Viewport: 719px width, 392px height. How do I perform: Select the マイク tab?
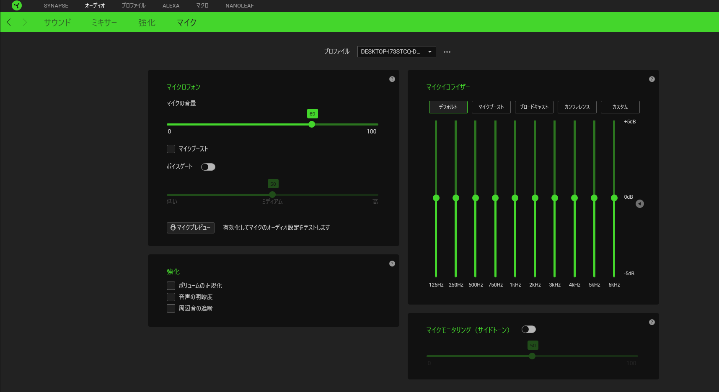[186, 23]
